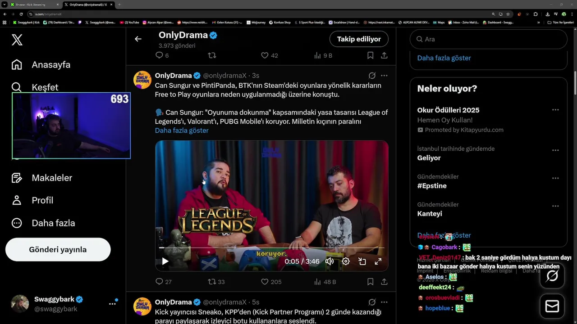Bookmark the post with 42 likes
This screenshot has height=324, width=577.
[x=370, y=55]
